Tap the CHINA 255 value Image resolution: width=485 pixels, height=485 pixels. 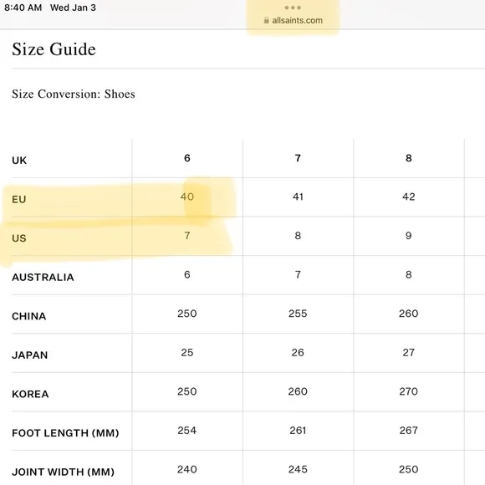point(298,314)
